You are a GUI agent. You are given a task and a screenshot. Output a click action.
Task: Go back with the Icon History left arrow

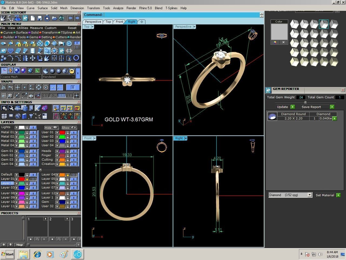70,18
